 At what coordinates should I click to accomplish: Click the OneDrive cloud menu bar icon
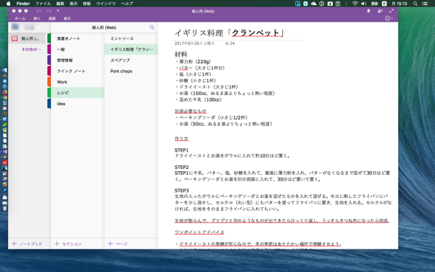coord(314,4)
